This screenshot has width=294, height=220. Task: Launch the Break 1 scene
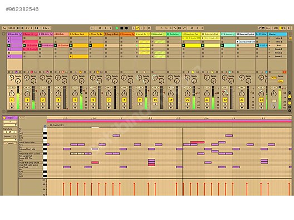click(269, 49)
